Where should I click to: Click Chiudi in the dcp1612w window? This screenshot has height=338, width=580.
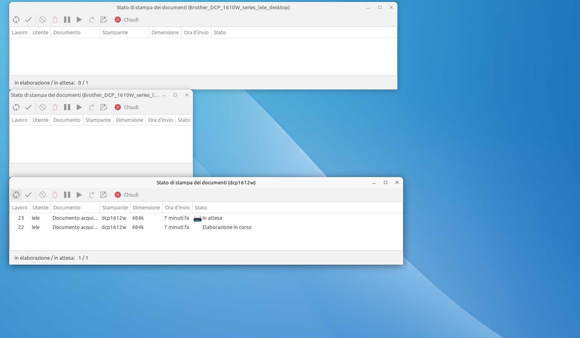tap(127, 195)
